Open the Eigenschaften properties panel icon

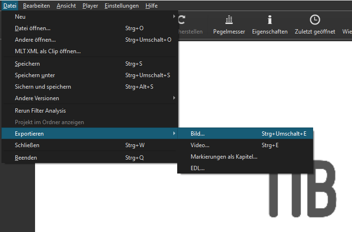269,20
